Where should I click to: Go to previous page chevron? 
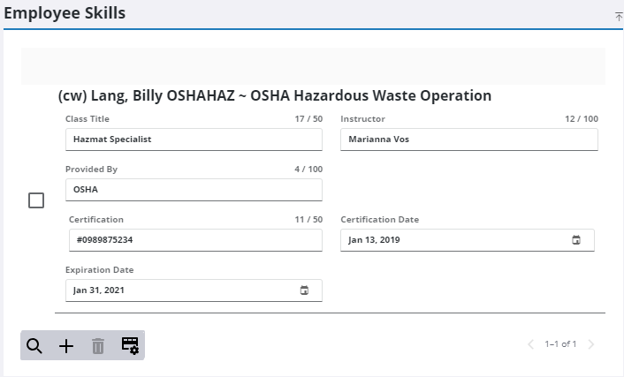pyautogui.click(x=530, y=344)
